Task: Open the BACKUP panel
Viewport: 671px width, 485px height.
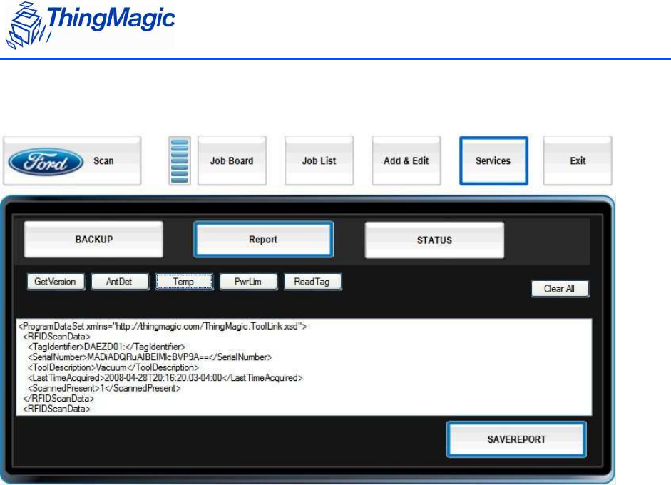Action: pos(93,239)
